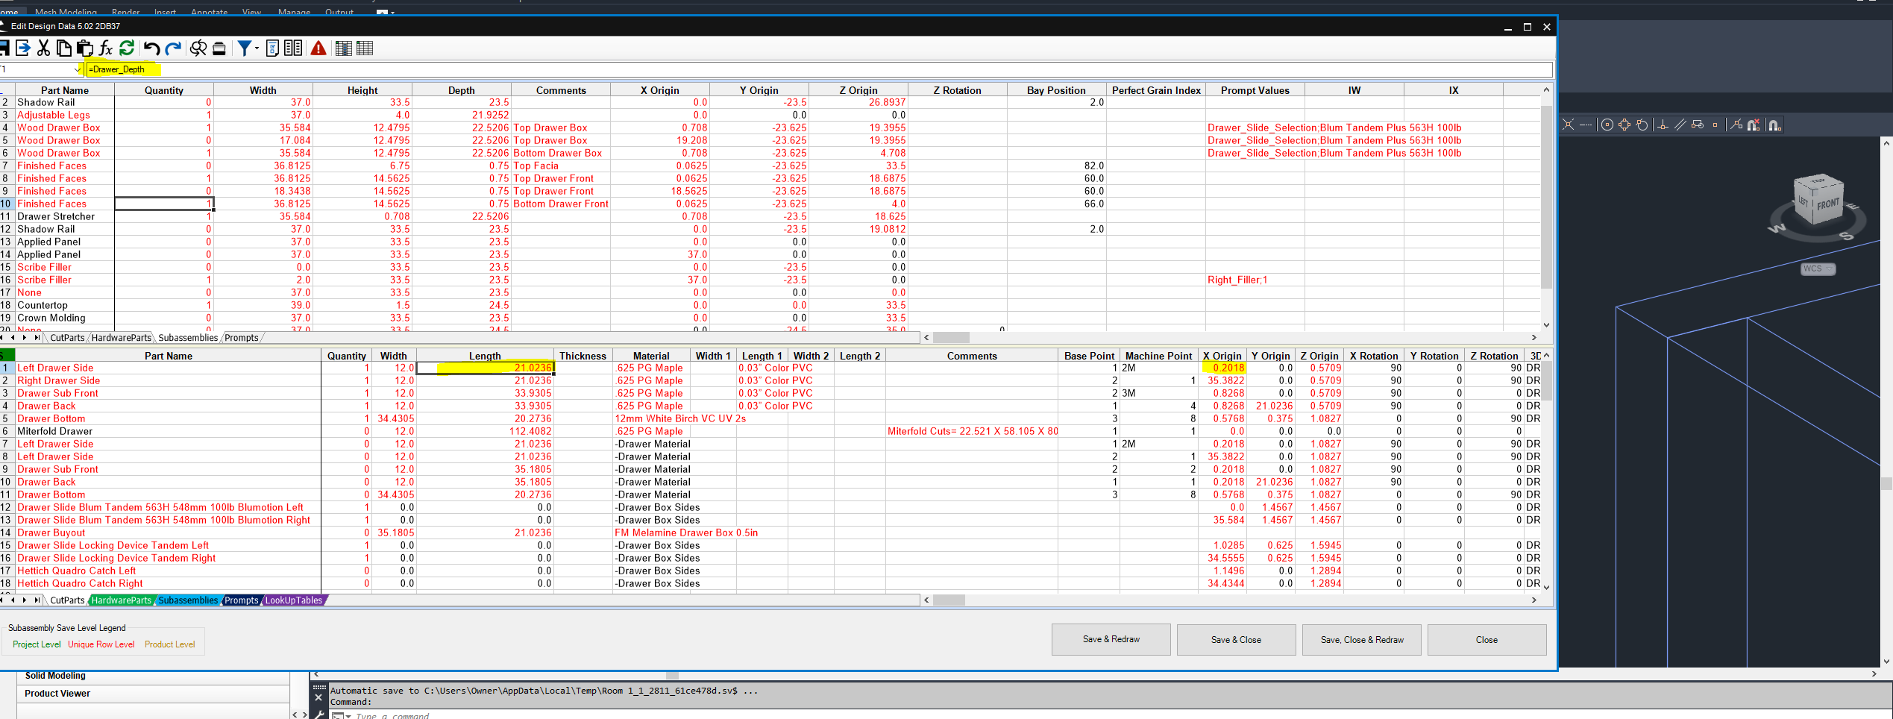
Task: Open the blue filter funnel dropdown arrow
Action: [257, 48]
